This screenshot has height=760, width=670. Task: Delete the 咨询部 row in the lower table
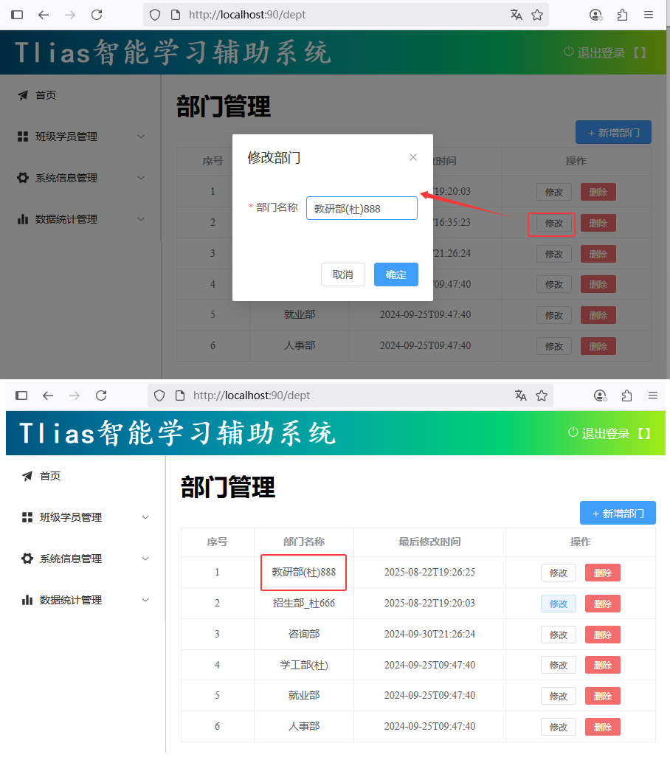coord(602,635)
